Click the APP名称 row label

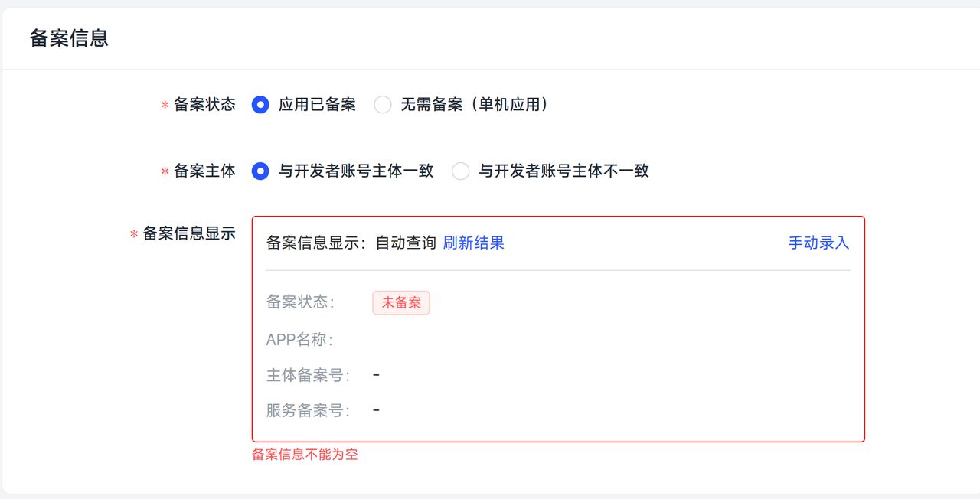coord(299,340)
